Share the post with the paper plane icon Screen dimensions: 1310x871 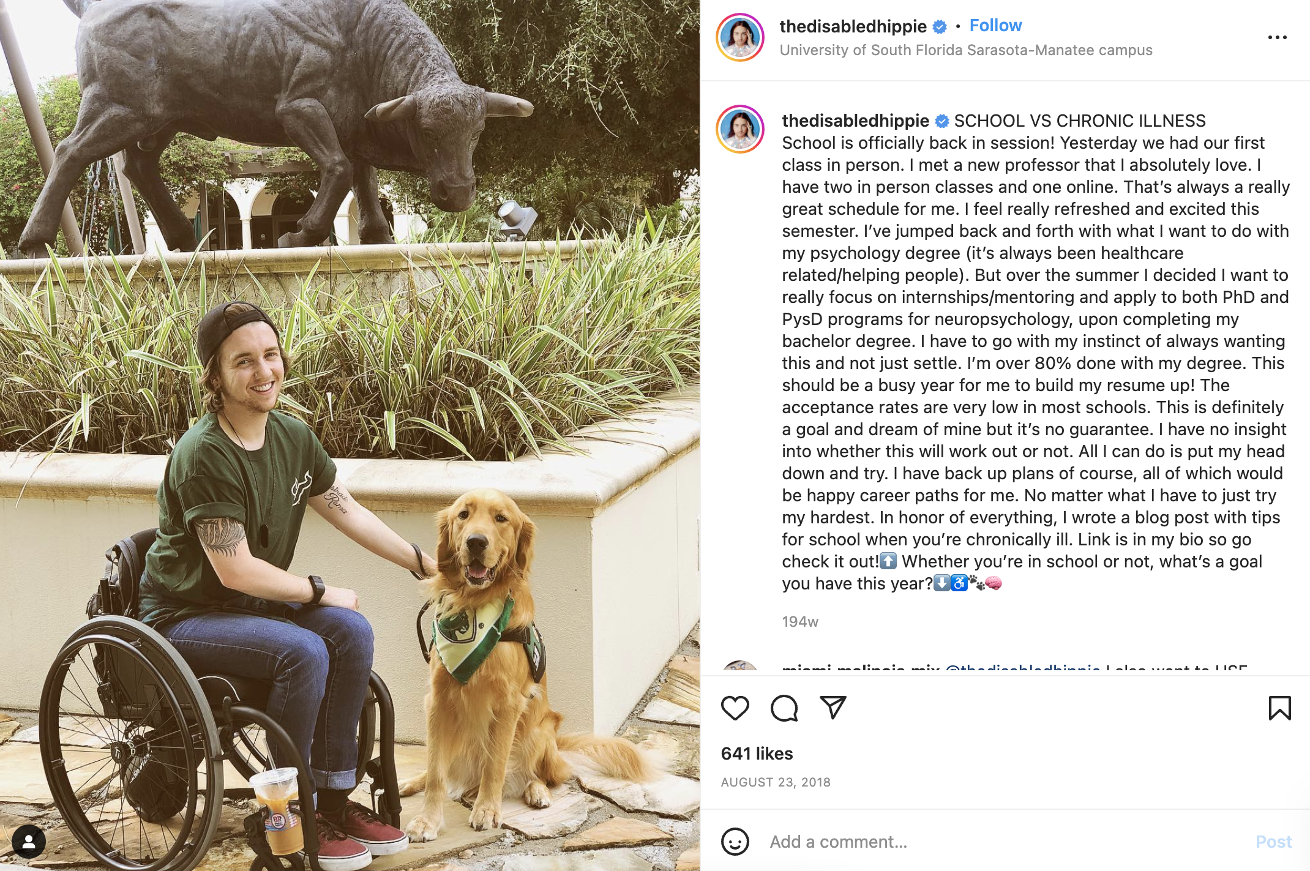pos(833,708)
